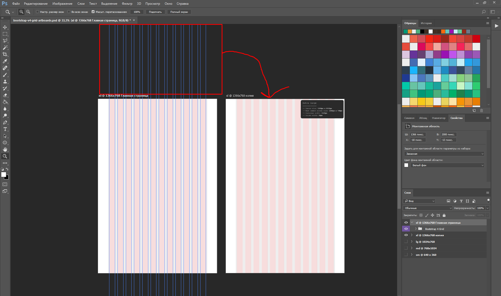Select the Blur tool
Viewport: 501px width, 296px height.
[x=5, y=109]
